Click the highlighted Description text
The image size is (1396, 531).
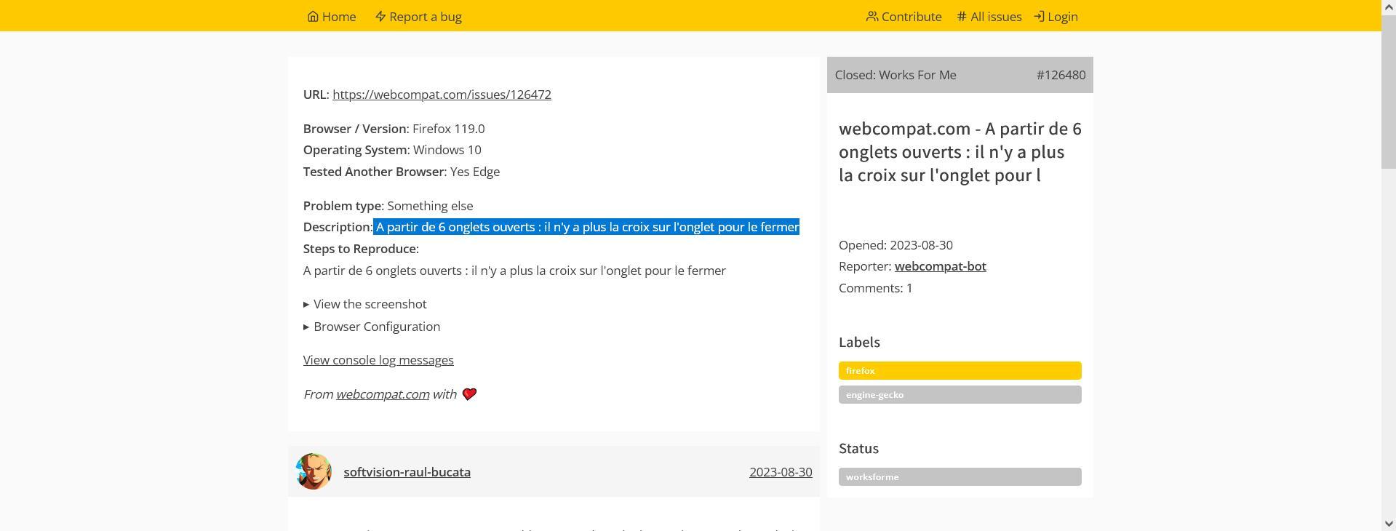tap(586, 227)
